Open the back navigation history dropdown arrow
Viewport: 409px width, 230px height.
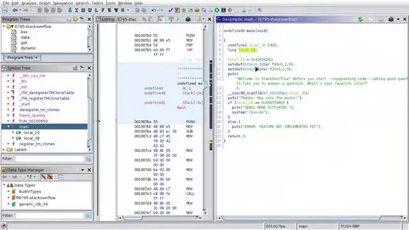[x=20, y=10]
